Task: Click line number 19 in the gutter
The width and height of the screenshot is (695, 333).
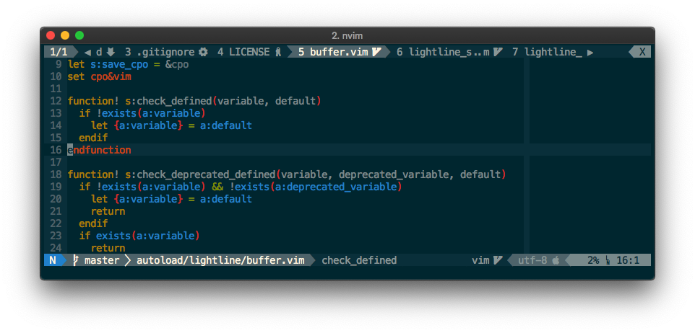Action: (56, 187)
